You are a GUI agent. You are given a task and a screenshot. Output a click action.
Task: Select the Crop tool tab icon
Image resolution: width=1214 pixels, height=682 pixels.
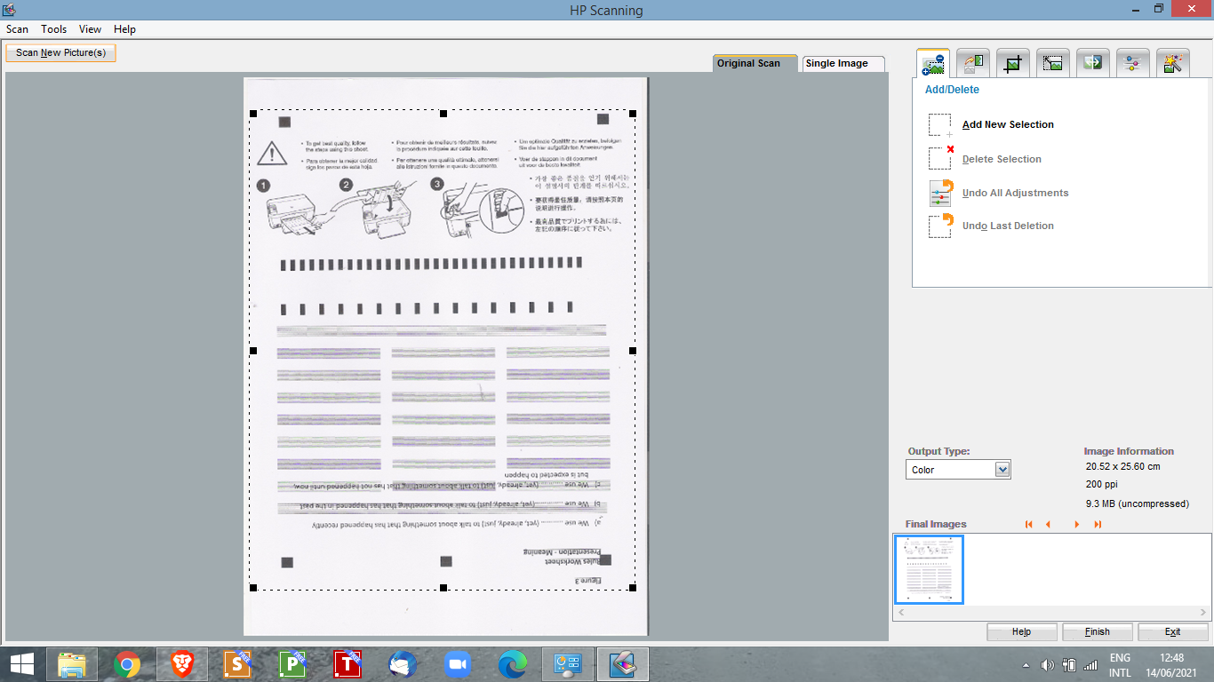point(1013,63)
